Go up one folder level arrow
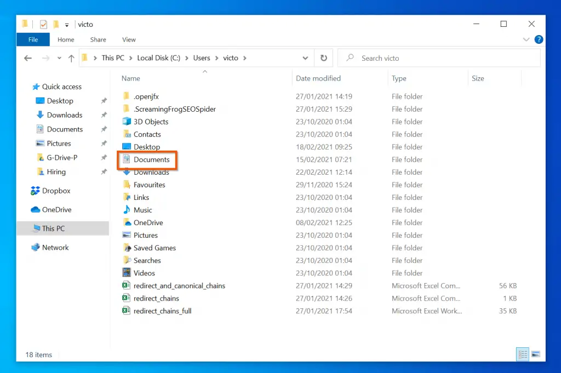561x373 pixels. pyautogui.click(x=71, y=58)
